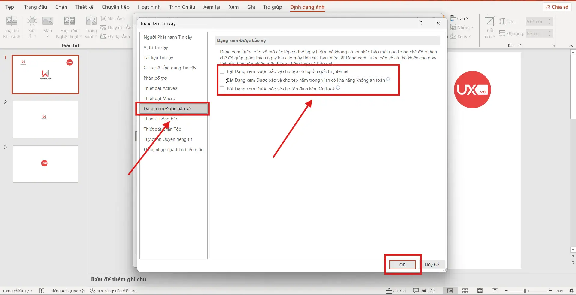The image size is (576, 295).
Task: Start Slide Show from status bar icon
Action: click(x=495, y=291)
